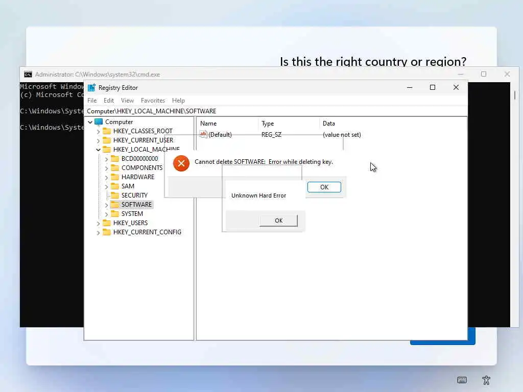Image resolution: width=523 pixels, height=392 pixels.
Task: Select the SAM folder icon
Action: [x=115, y=186]
